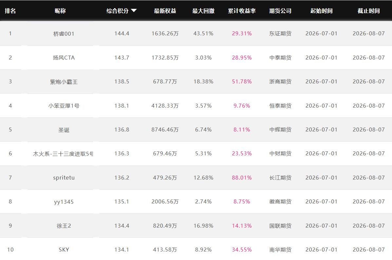Select the 小笨亚厚1号 nickname
Image resolution: width=392 pixels, height=260 pixels.
click(x=64, y=106)
